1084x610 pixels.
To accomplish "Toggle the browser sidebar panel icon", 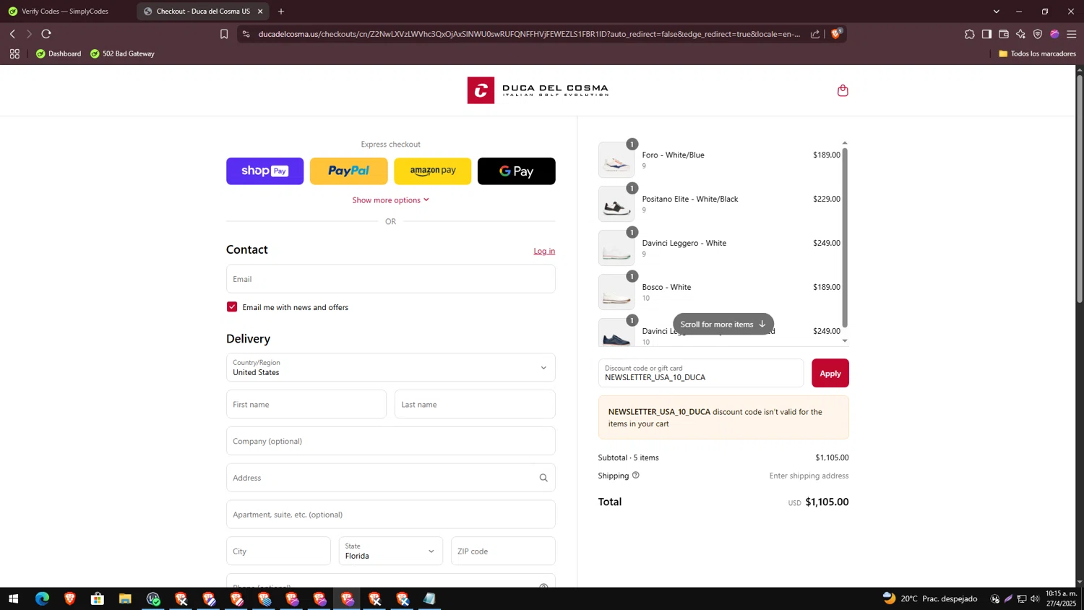I will (986, 34).
